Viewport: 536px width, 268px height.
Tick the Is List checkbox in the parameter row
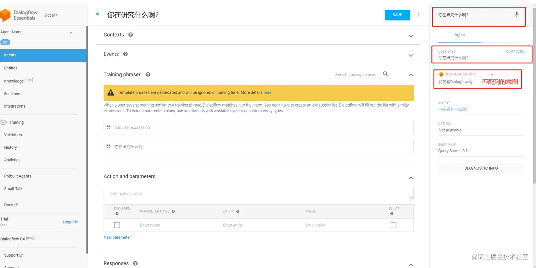point(393,225)
